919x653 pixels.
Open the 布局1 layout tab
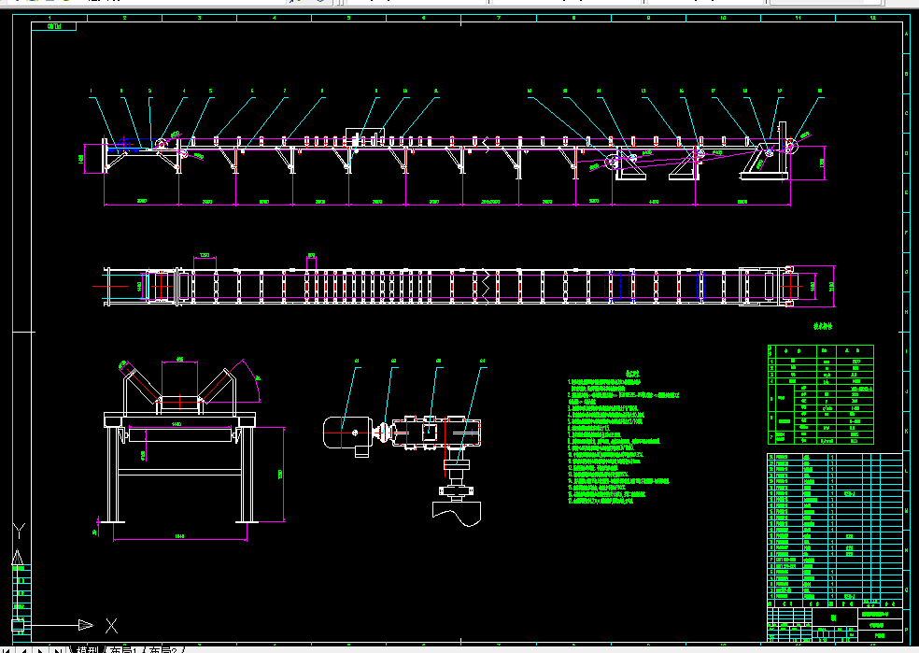tap(124, 649)
